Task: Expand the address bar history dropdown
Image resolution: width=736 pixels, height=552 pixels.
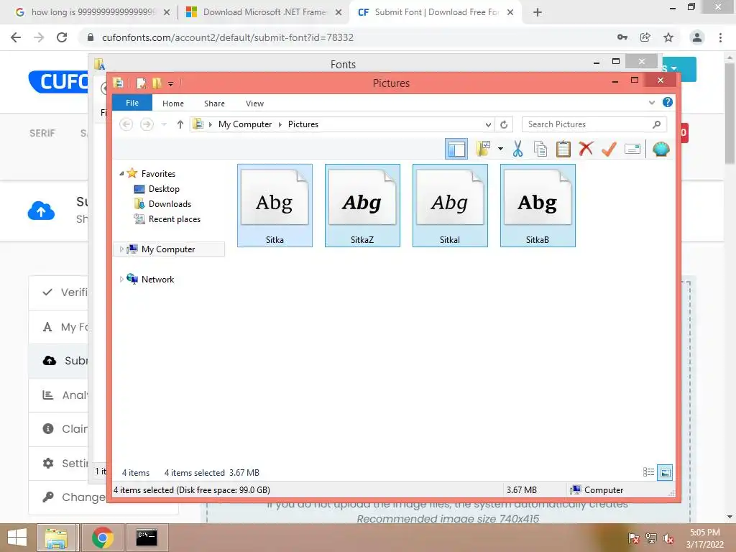Action: click(x=488, y=124)
